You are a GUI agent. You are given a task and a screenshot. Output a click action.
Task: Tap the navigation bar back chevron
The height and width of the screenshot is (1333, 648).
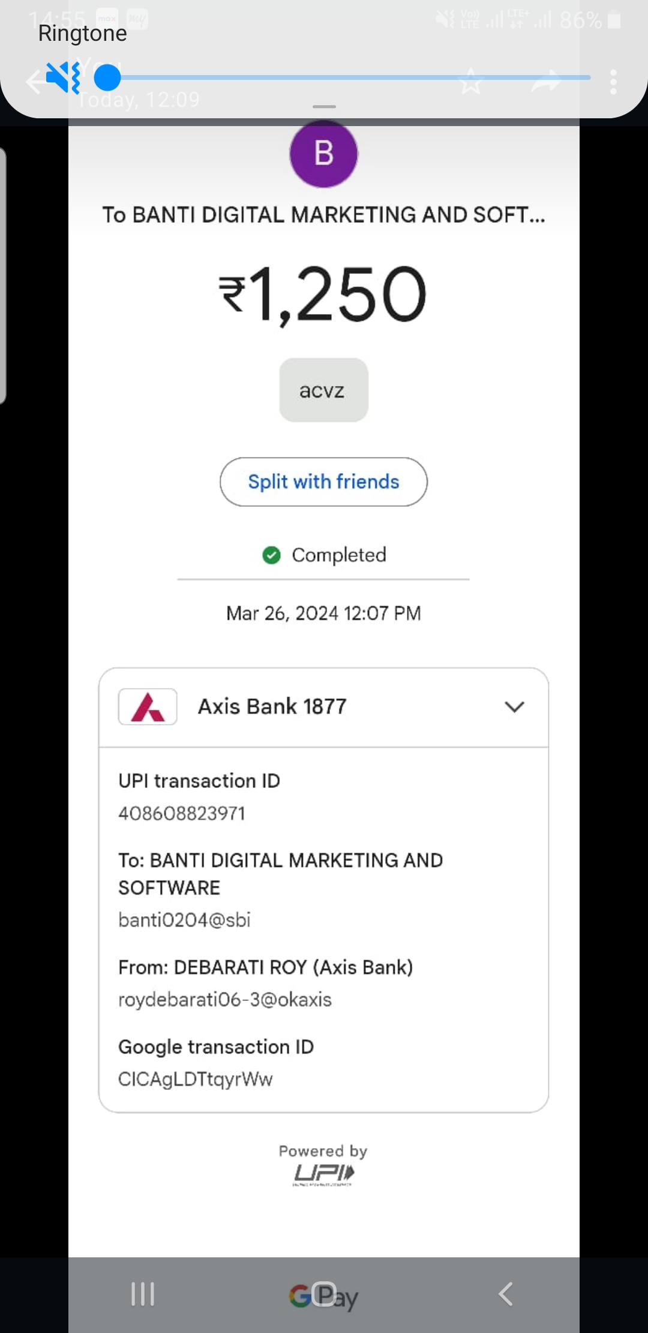(506, 1294)
